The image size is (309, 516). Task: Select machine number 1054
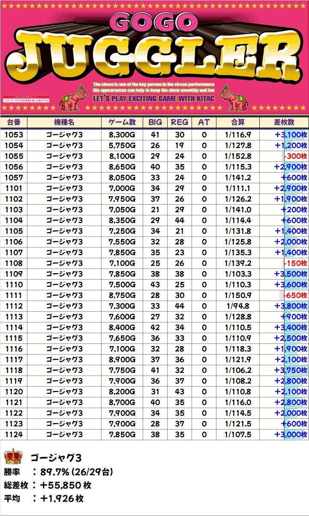coord(14,146)
